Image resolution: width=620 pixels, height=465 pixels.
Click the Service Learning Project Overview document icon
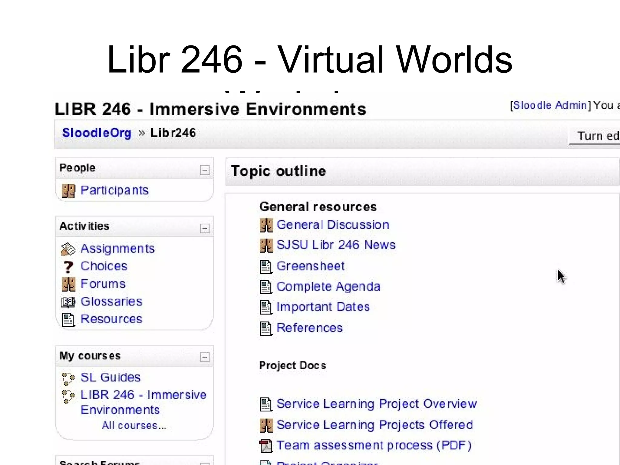[266, 404]
